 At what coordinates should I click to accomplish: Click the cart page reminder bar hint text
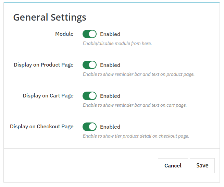(x=135, y=105)
